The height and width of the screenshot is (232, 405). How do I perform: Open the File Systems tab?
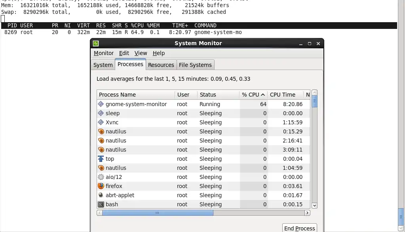195,65
